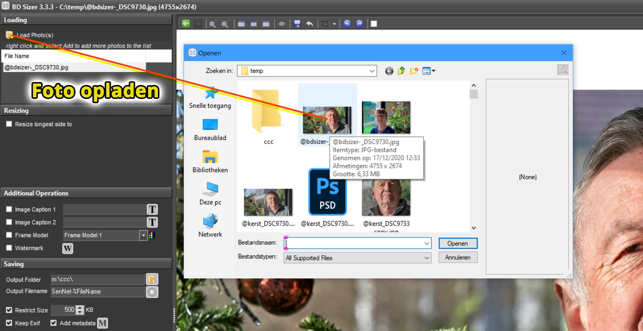Enable the Watermark checkbox

(x=9, y=248)
